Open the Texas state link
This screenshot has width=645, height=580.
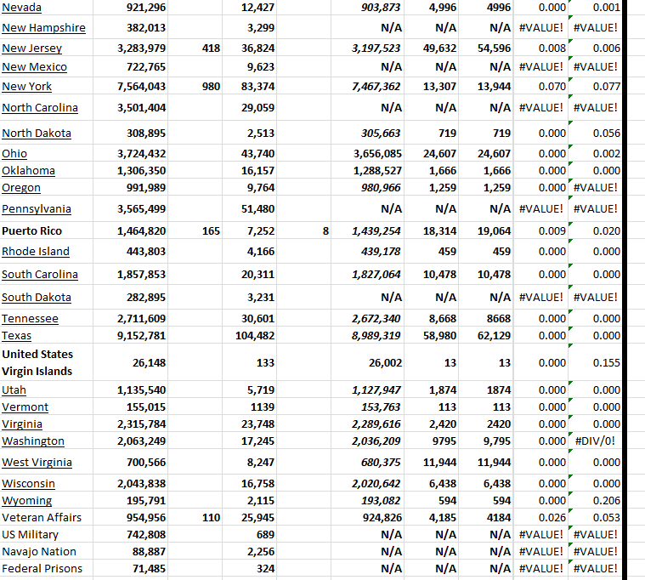[x=16, y=335]
